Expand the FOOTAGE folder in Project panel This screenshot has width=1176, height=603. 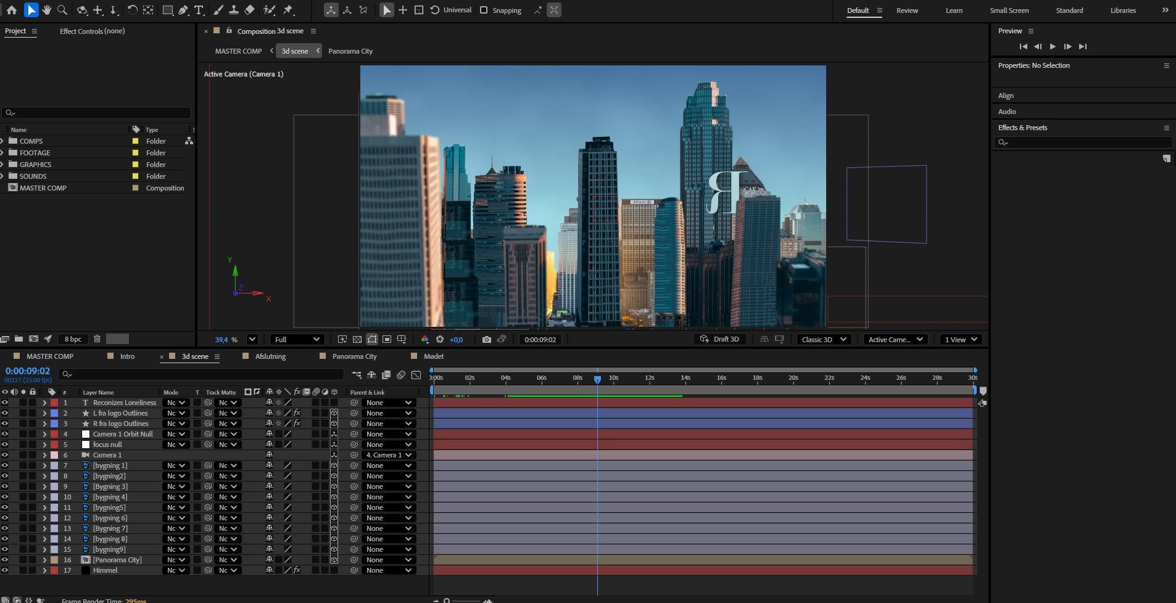tap(2, 153)
